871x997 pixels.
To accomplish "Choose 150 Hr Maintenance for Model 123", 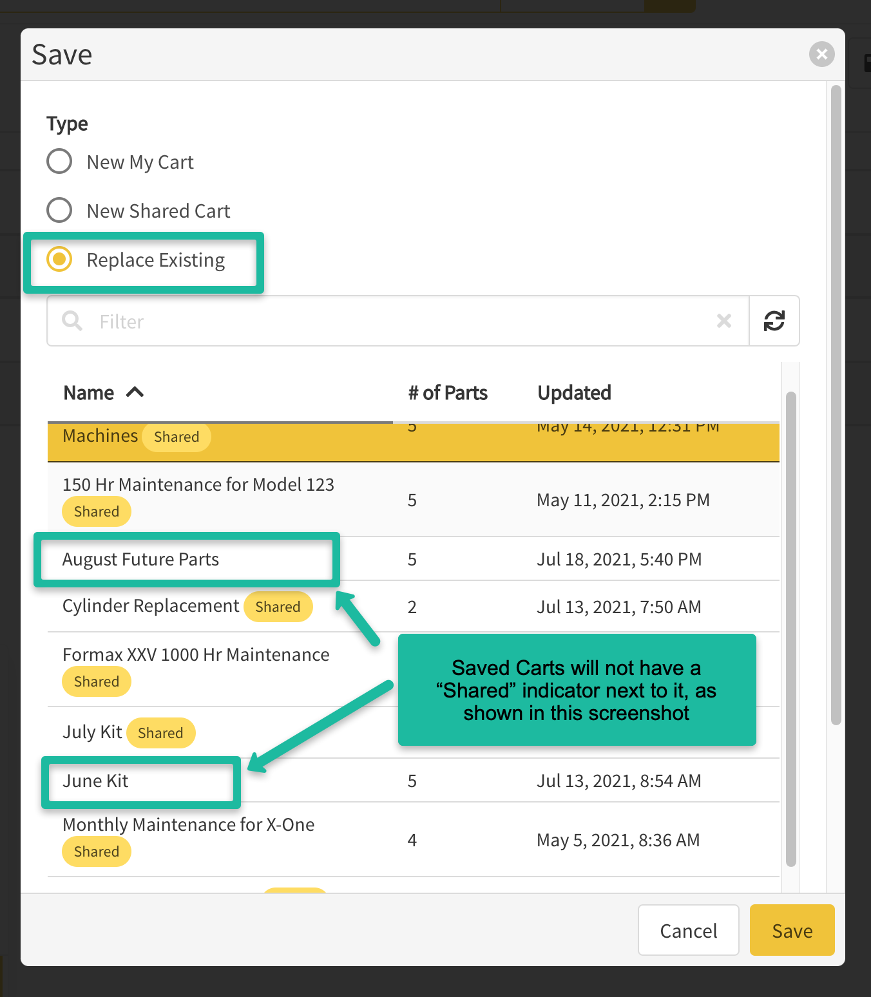I will coord(198,485).
